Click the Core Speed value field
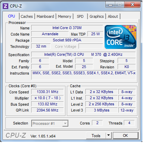 [47, 92]
